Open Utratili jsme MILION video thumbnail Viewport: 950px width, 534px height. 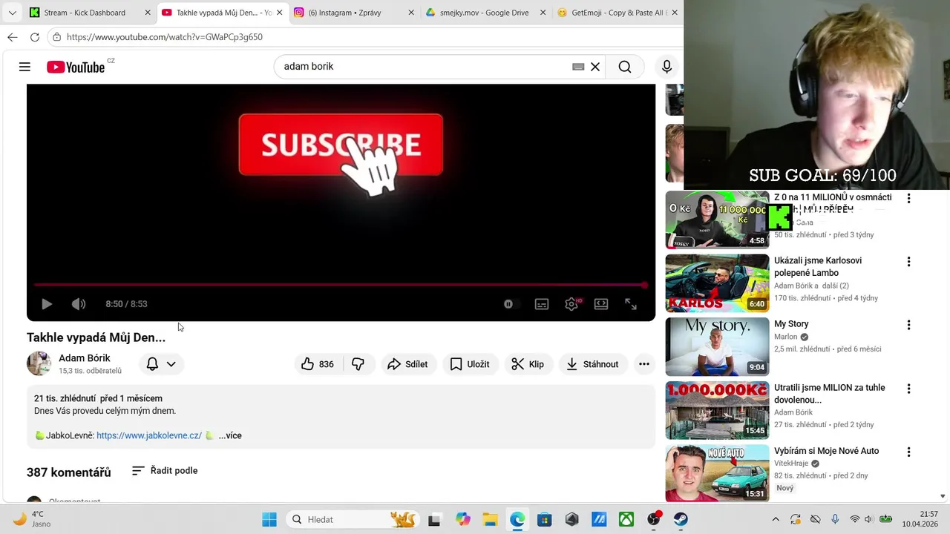click(x=717, y=410)
